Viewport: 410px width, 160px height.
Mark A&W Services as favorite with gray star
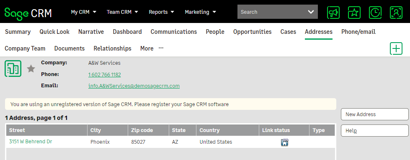click(31, 69)
